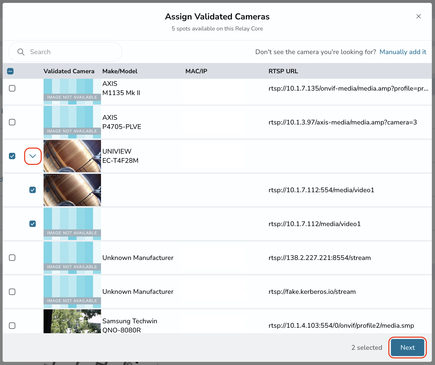Click the search magnifier icon
The image size is (435, 365).
pyautogui.click(x=21, y=52)
